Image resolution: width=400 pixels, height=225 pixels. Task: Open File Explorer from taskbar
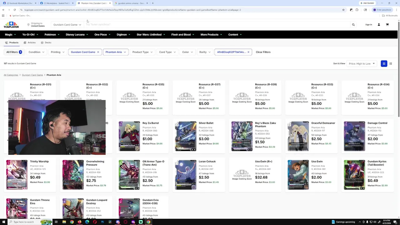coord(64,222)
